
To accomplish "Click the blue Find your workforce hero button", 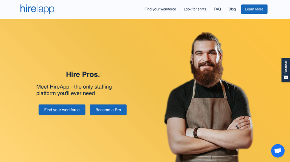I will click(x=62, y=110).
